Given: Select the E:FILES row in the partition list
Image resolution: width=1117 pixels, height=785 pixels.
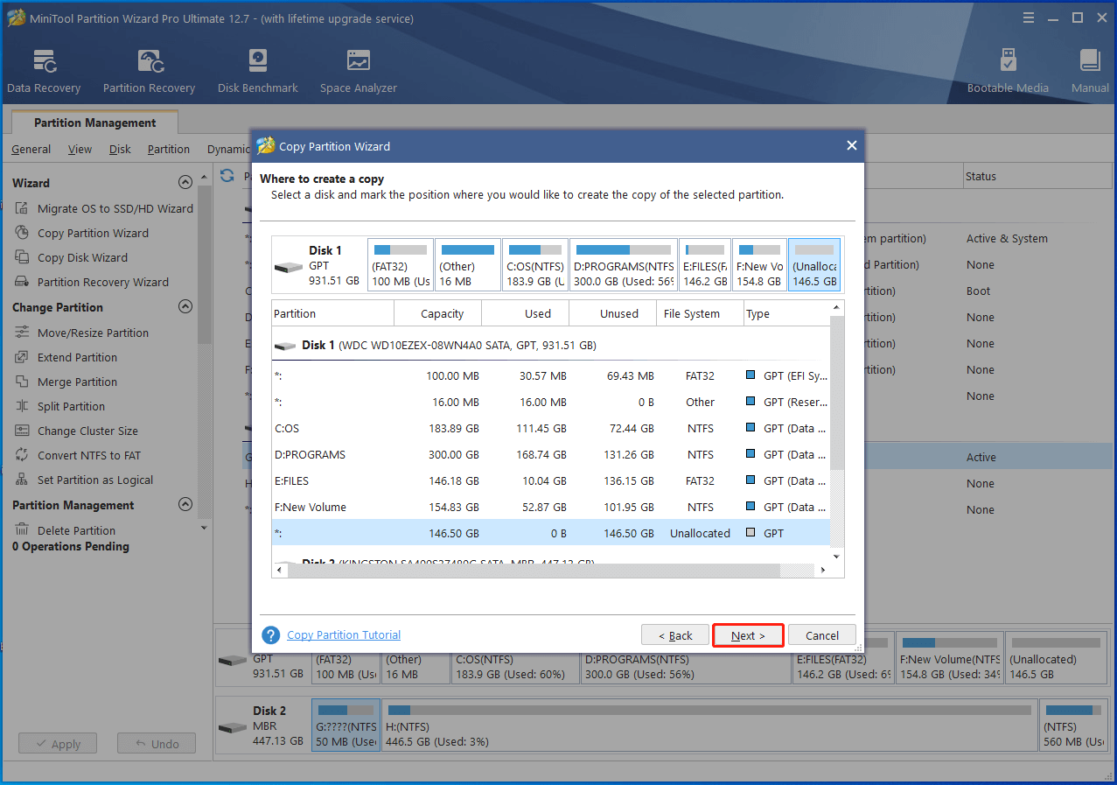Looking at the screenshot, I should click(551, 481).
